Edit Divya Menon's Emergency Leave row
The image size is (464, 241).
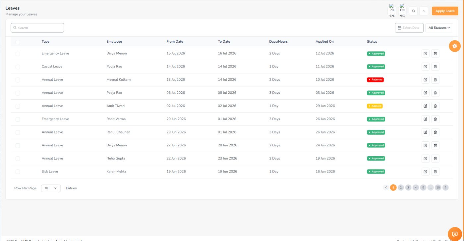pos(425,54)
